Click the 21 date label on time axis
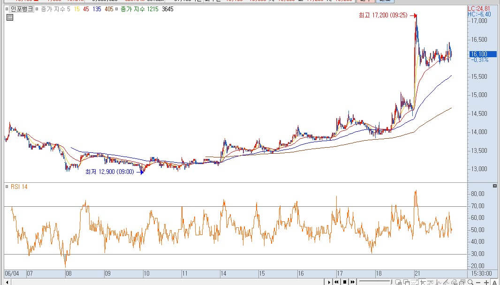This screenshot has height=285, width=500. click(417, 274)
